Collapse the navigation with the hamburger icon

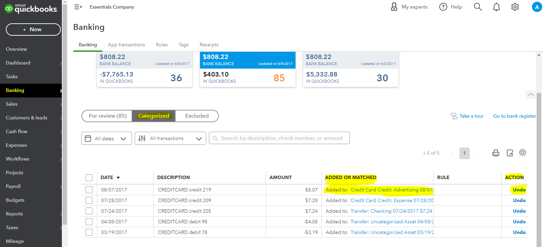[78, 7]
